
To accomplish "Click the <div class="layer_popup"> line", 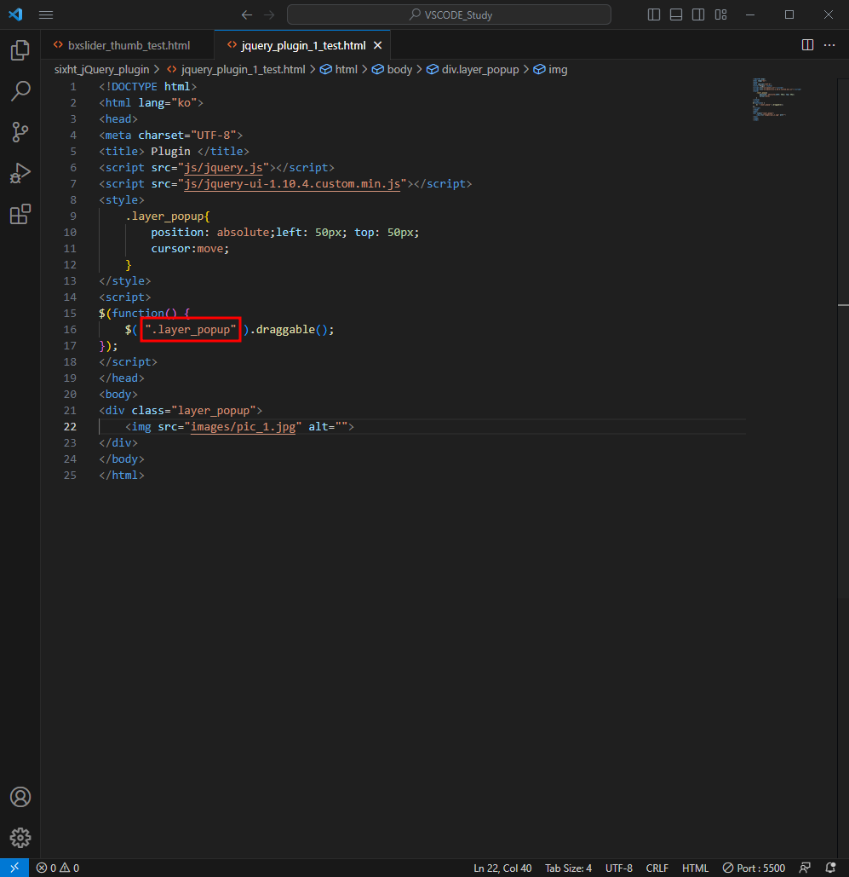I will [181, 410].
